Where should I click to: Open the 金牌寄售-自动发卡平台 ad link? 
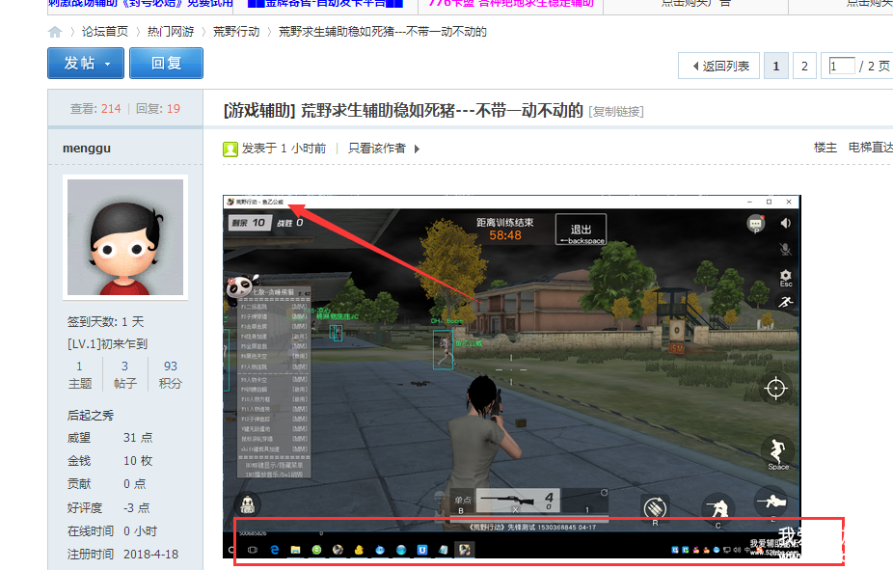(326, 4)
